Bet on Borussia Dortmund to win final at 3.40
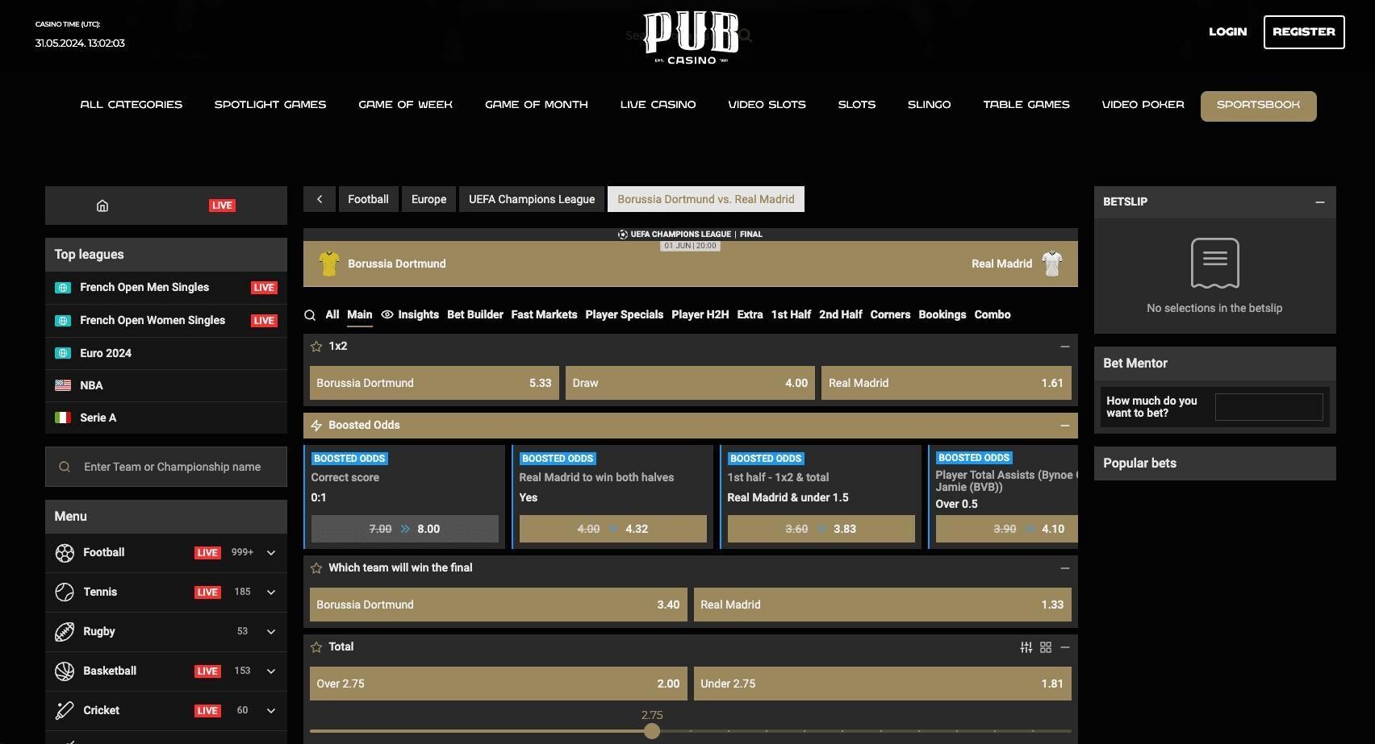Screen dimensions: 1375x744 [499, 605]
